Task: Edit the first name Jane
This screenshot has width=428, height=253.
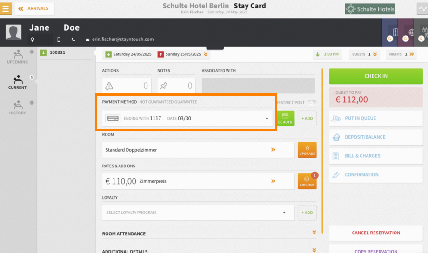Action: tap(39, 27)
